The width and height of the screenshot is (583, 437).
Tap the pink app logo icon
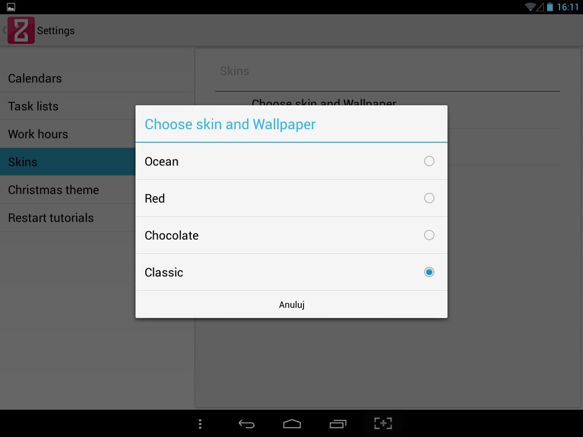pyautogui.click(x=21, y=30)
